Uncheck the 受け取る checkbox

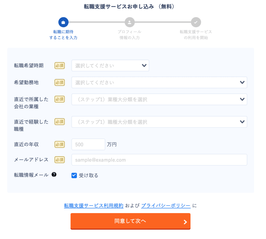coord(74,175)
